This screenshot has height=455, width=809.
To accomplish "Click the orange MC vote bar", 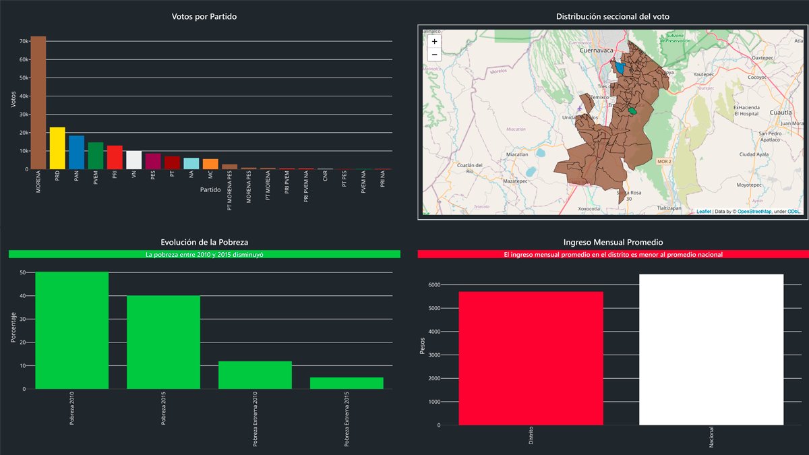I will click(x=210, y=164).
